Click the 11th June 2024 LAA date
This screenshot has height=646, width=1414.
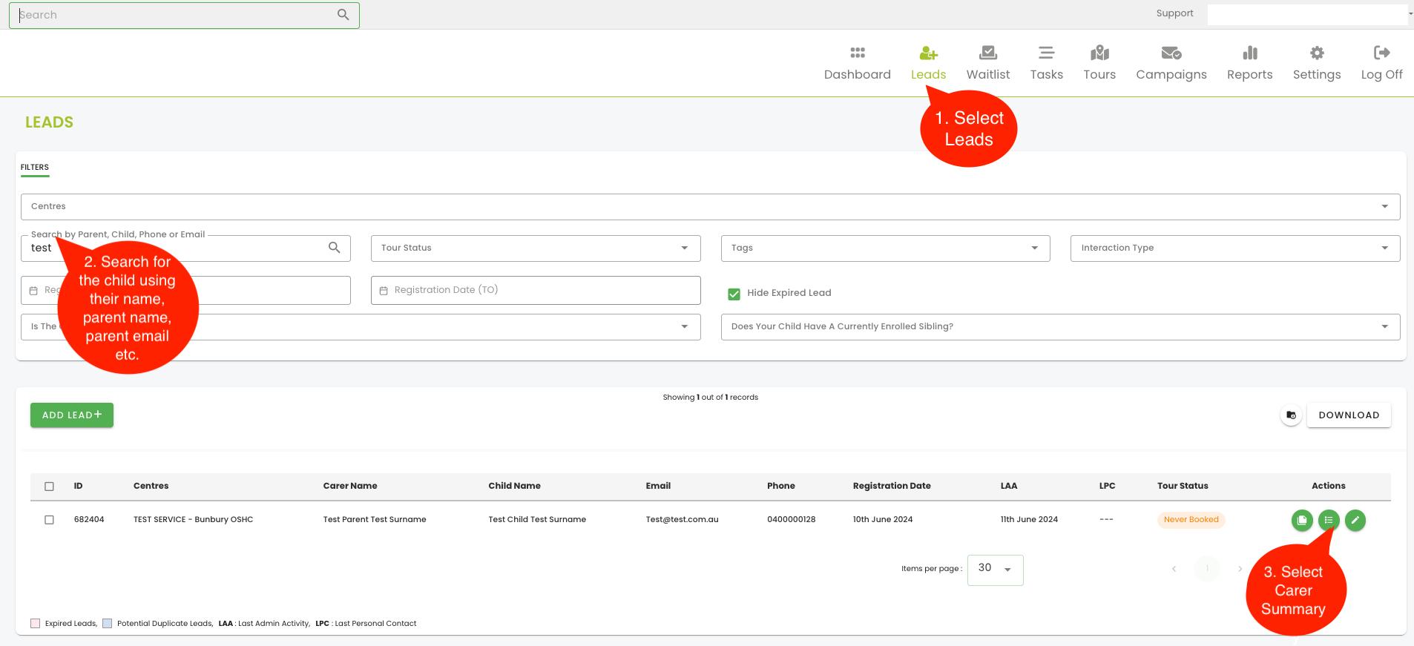1029,520
